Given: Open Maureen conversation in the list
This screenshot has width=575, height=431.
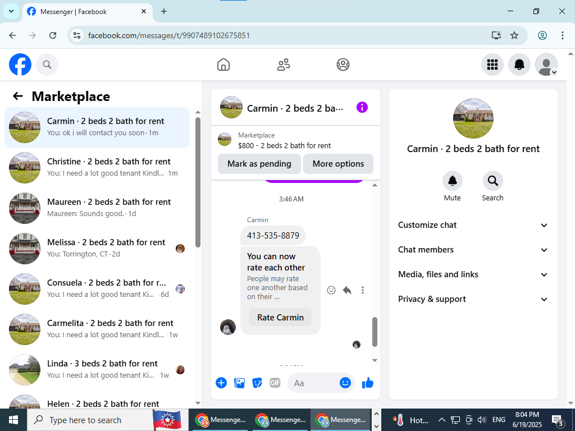Looking at the screenshot, I should coord(97,208).
